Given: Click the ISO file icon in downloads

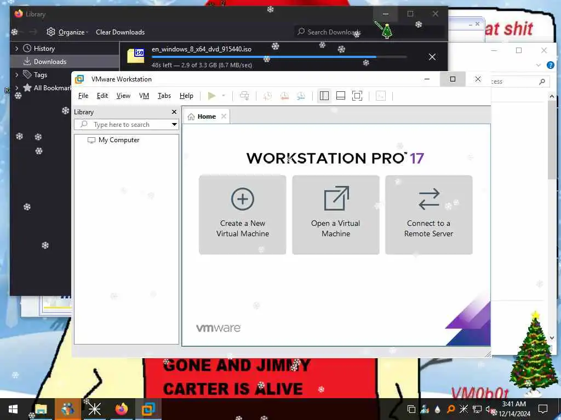Looking at the screenshot, I should [x=136, y=56].
